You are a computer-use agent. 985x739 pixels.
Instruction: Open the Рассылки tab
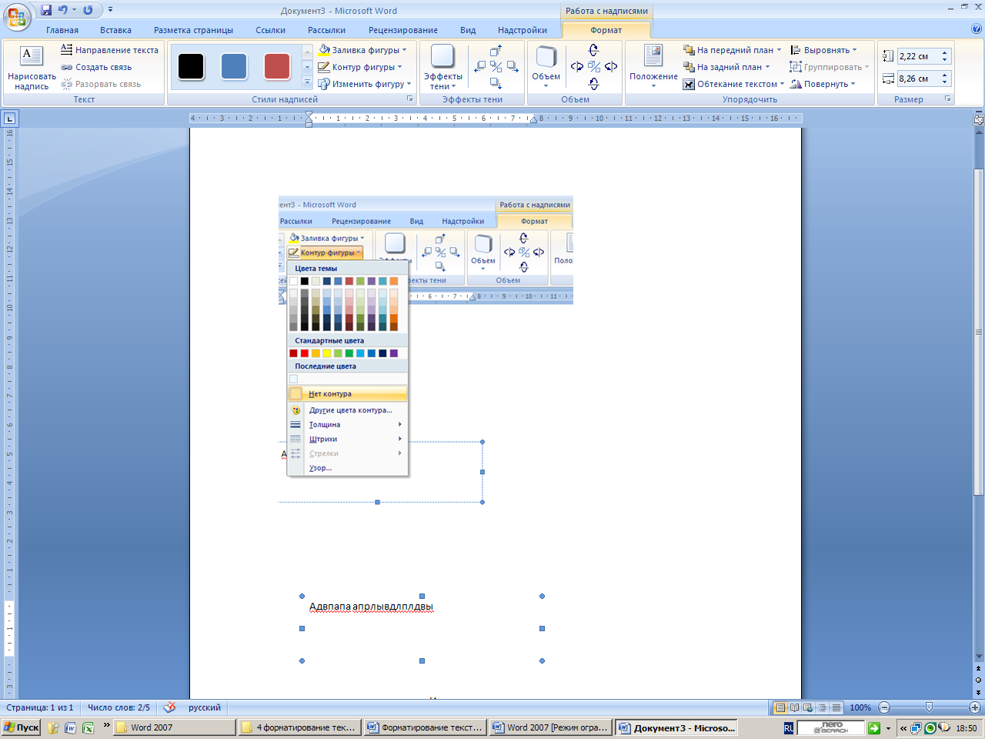tap(326, 30)
